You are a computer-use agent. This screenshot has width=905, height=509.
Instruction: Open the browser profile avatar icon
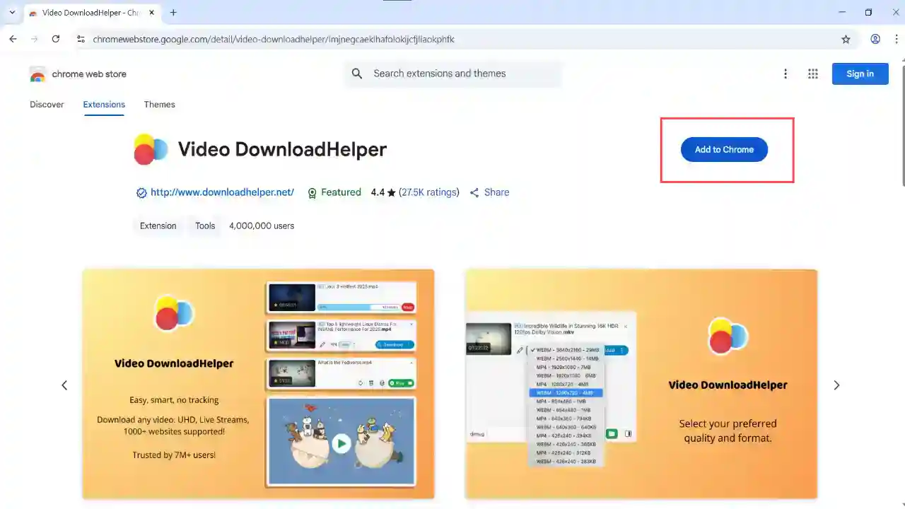(x=875, y=39)
